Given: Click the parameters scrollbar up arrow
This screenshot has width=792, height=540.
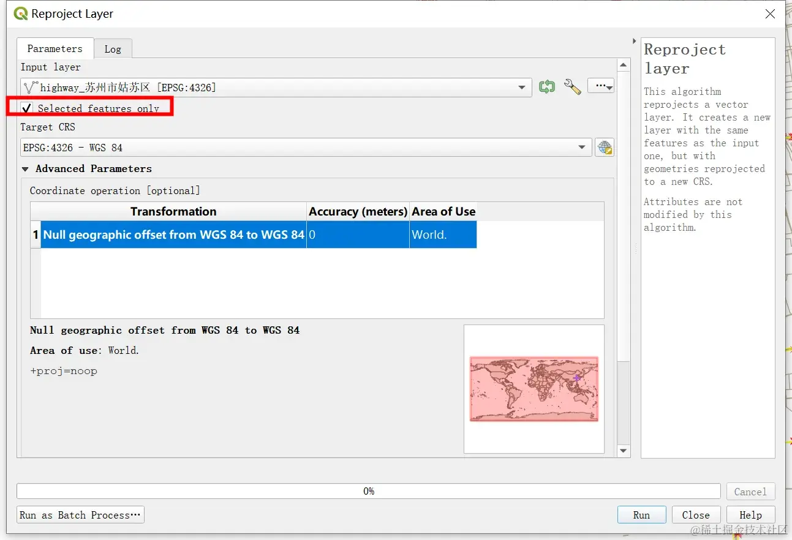Looking at the screenshot, I should (624, 66).
